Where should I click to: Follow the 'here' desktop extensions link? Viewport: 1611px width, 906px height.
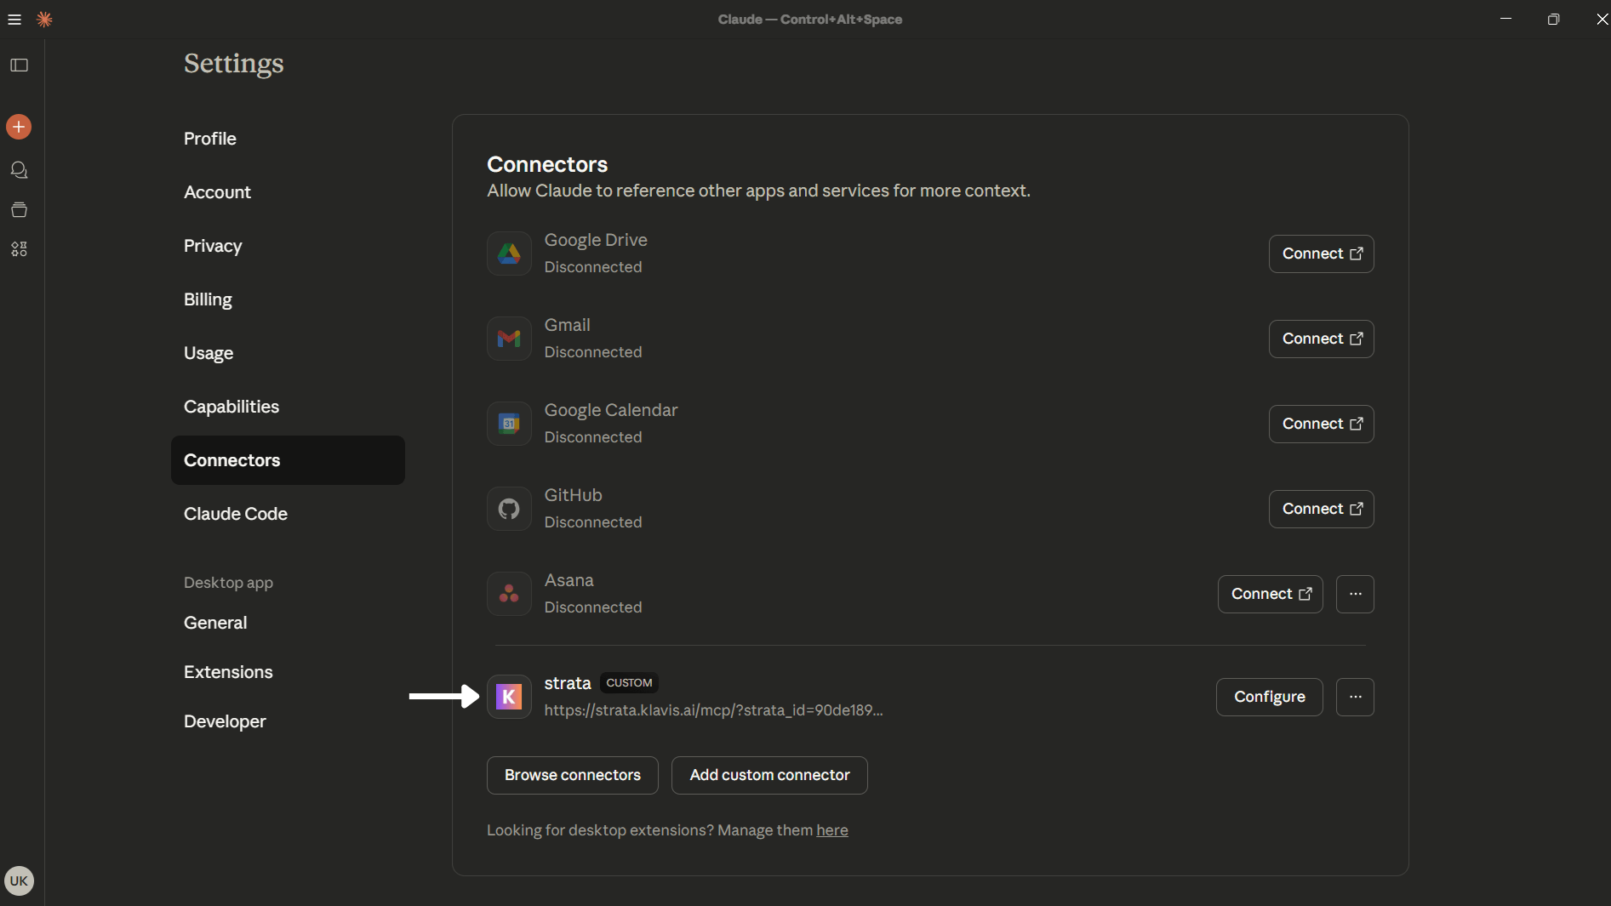click(x=832, y=830)
